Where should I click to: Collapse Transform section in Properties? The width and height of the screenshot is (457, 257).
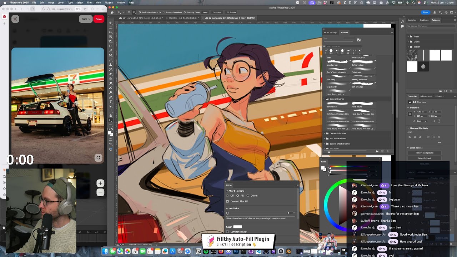(408, 107)
